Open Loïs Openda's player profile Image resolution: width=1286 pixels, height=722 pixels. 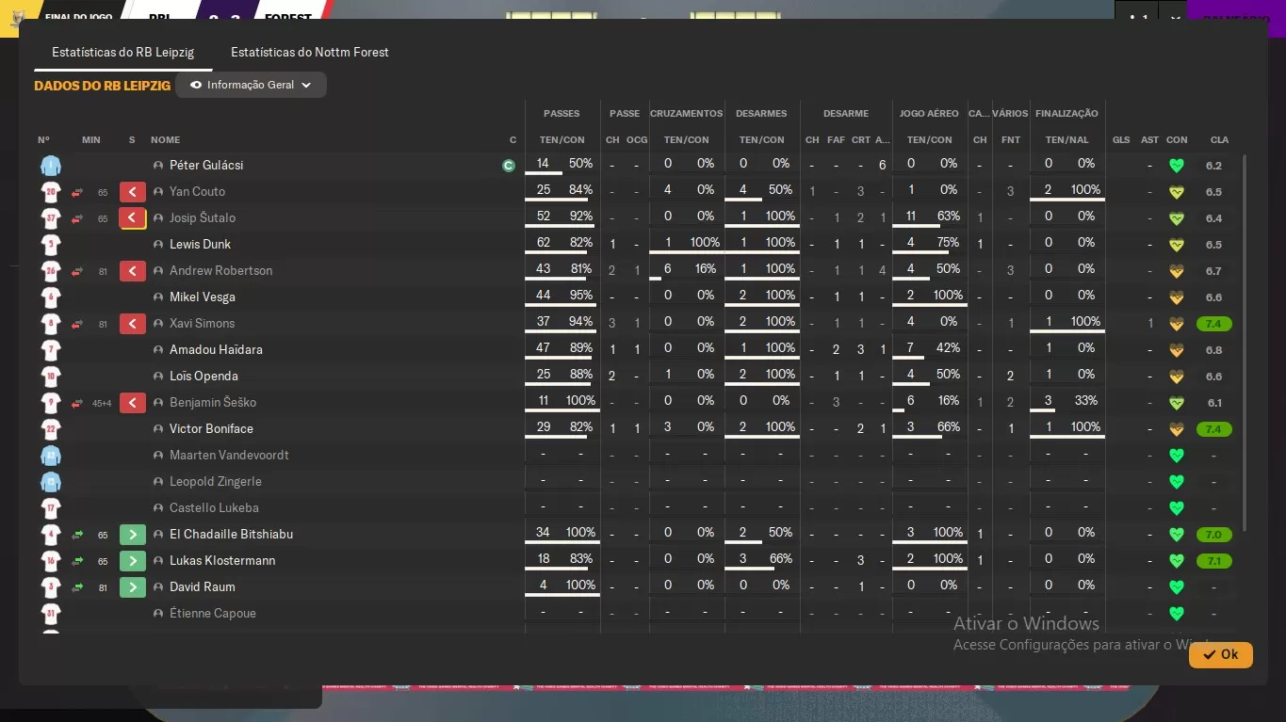(203, 376)
